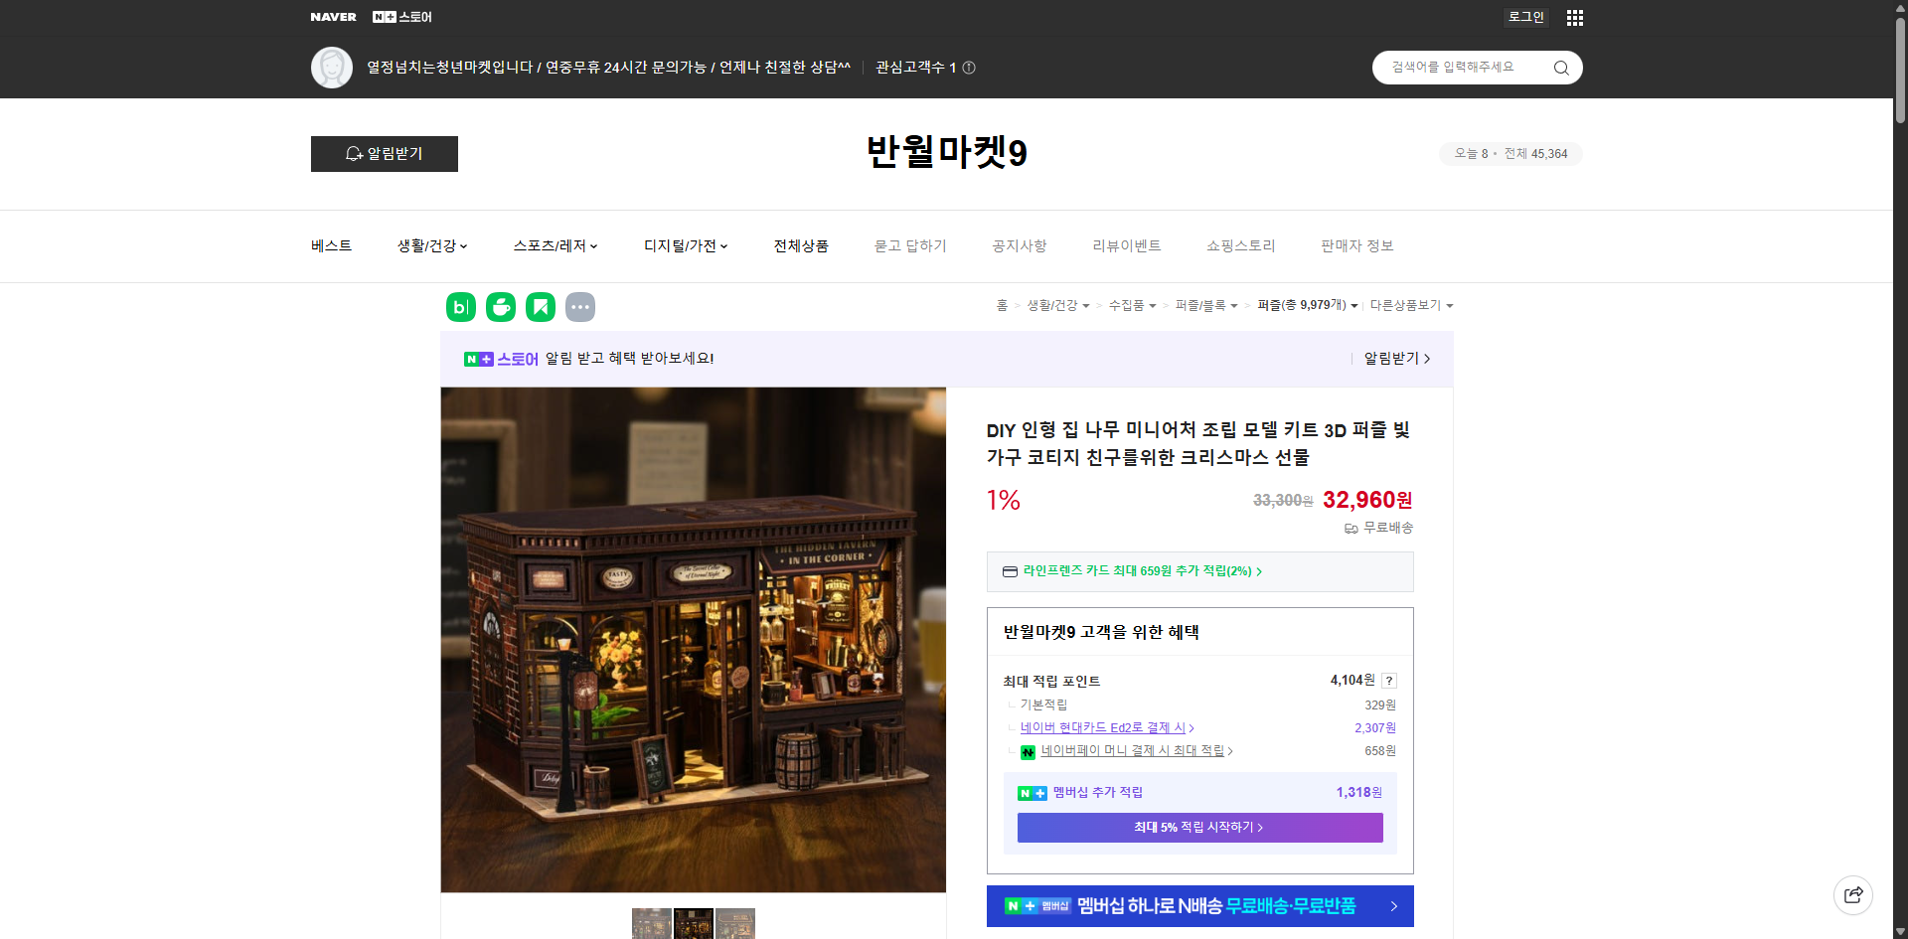This screenshot has height=939, width=1908.
Task: Open the 라인프렌즈 카드 추가 적립 link
Action: (1141, 571)
